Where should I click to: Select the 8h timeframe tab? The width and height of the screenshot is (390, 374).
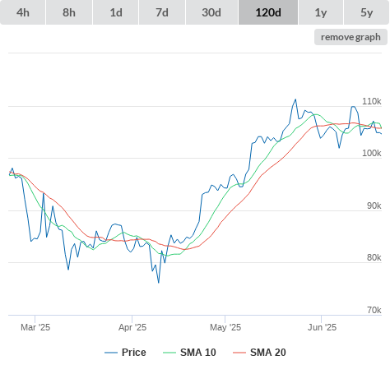point(69,12)
